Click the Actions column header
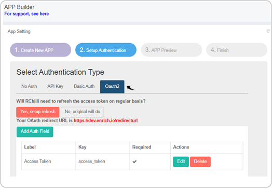Image resolution: width=272 pixels, height=188 pixels. pos(207,147)
